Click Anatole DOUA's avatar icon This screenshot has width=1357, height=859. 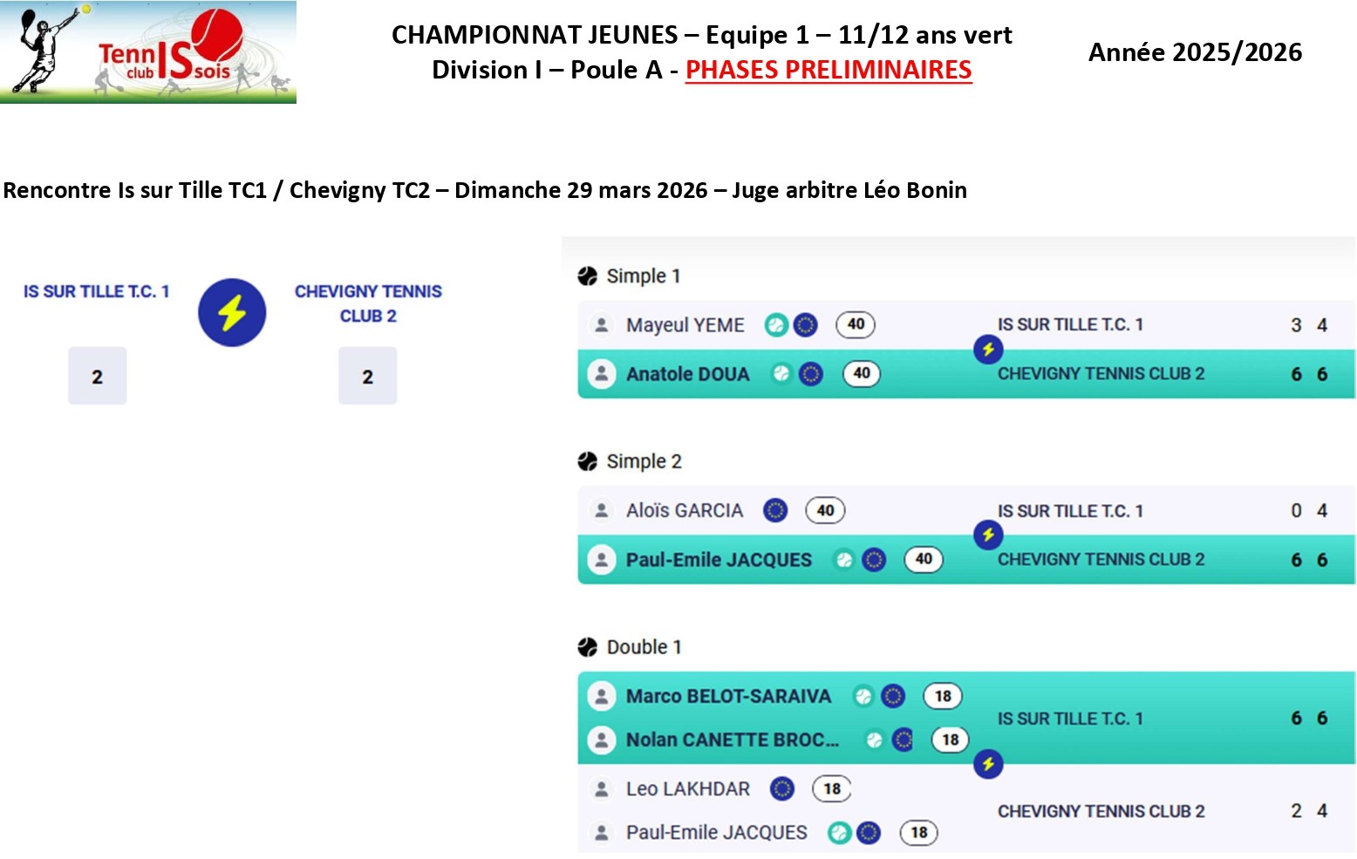(602, 374)
